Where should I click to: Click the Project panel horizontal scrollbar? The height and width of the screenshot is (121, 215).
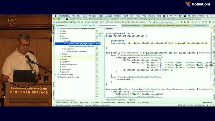(65, 100)
